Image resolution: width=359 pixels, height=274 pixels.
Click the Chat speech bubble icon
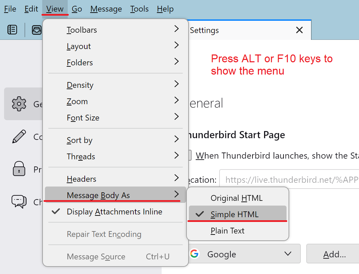coord(19,202)
